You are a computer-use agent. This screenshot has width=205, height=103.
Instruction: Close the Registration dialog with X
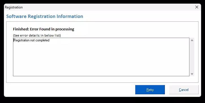[x=197, y=7]
